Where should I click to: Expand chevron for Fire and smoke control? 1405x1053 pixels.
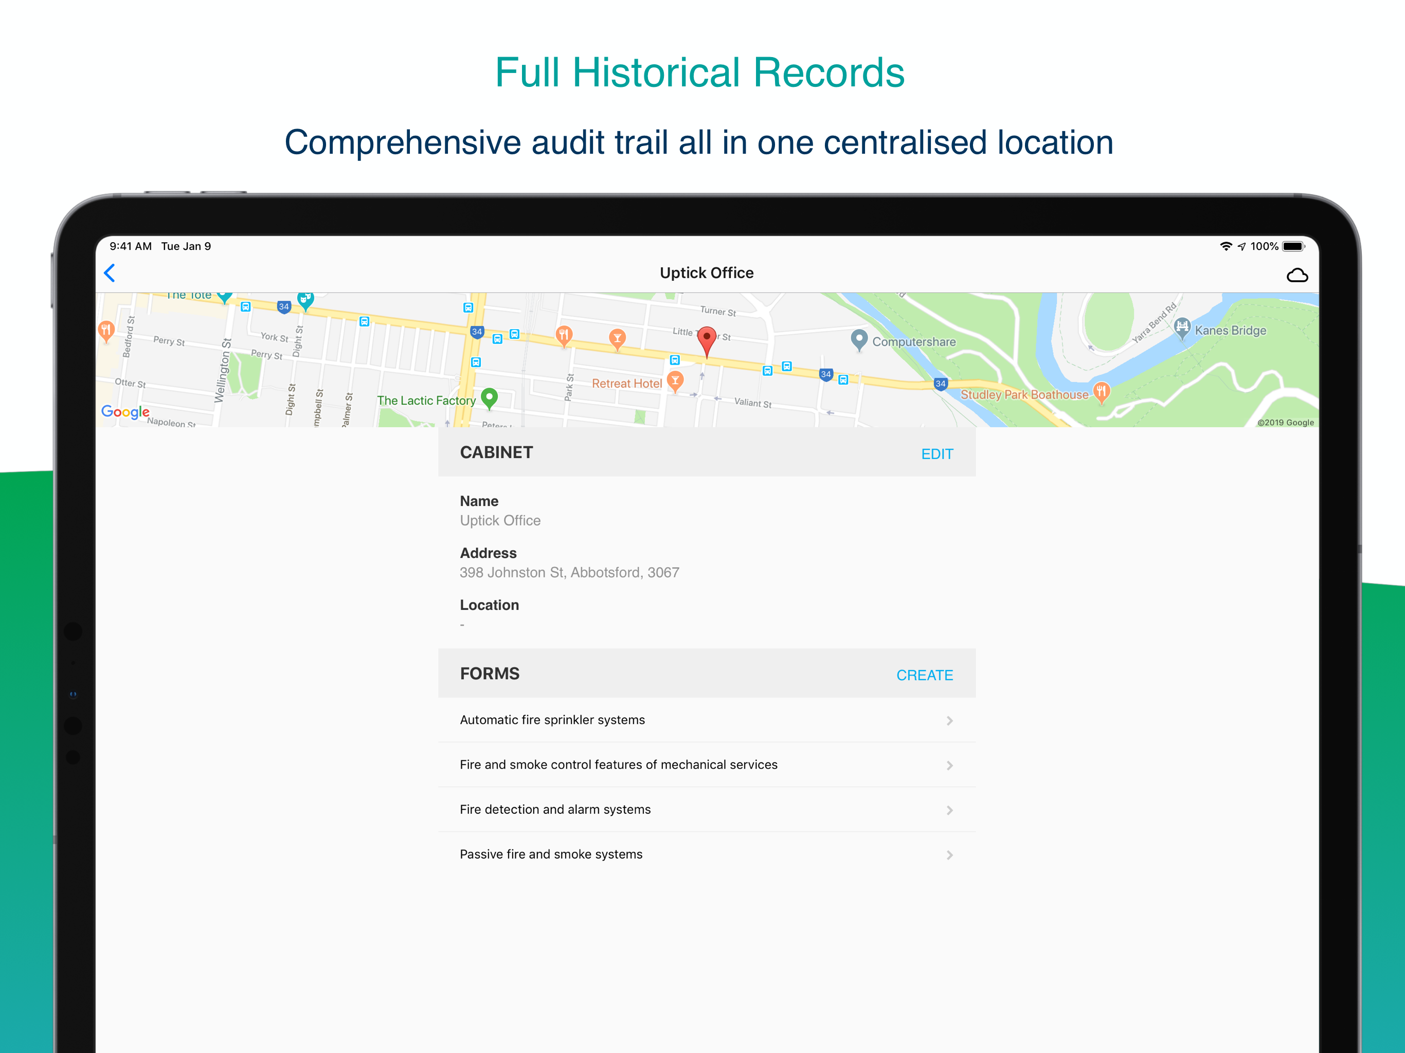(x=949, y=765)
